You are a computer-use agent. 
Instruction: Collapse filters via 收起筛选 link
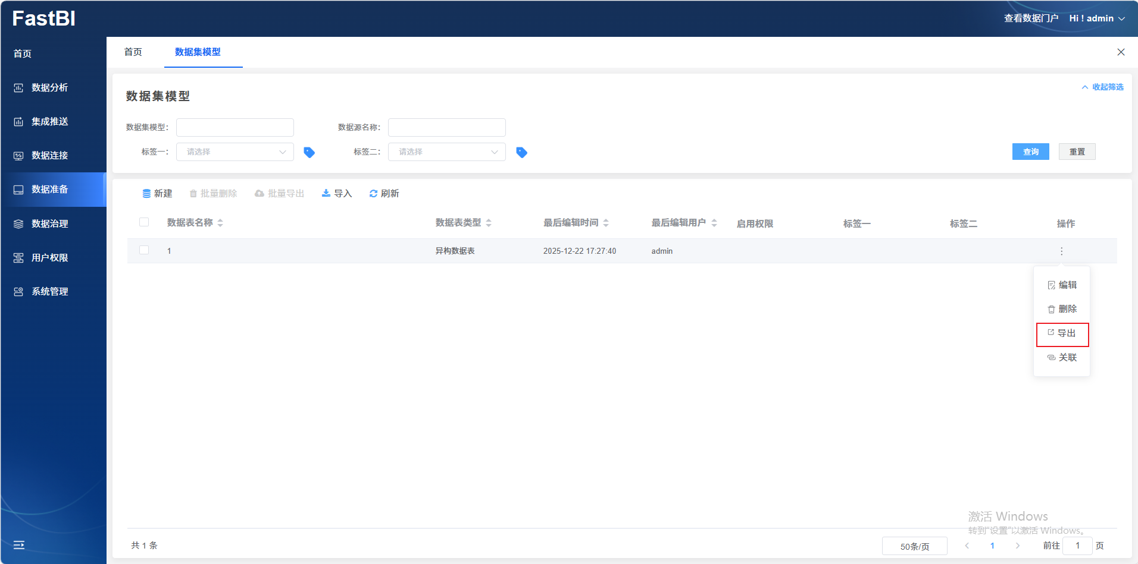(1102, 87)
